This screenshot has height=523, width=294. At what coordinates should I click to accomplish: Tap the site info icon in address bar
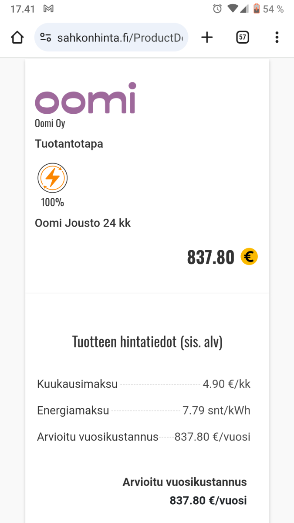[46, 37]
